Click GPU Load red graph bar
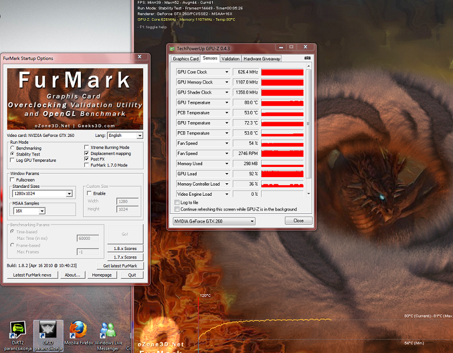 (282, 174)
